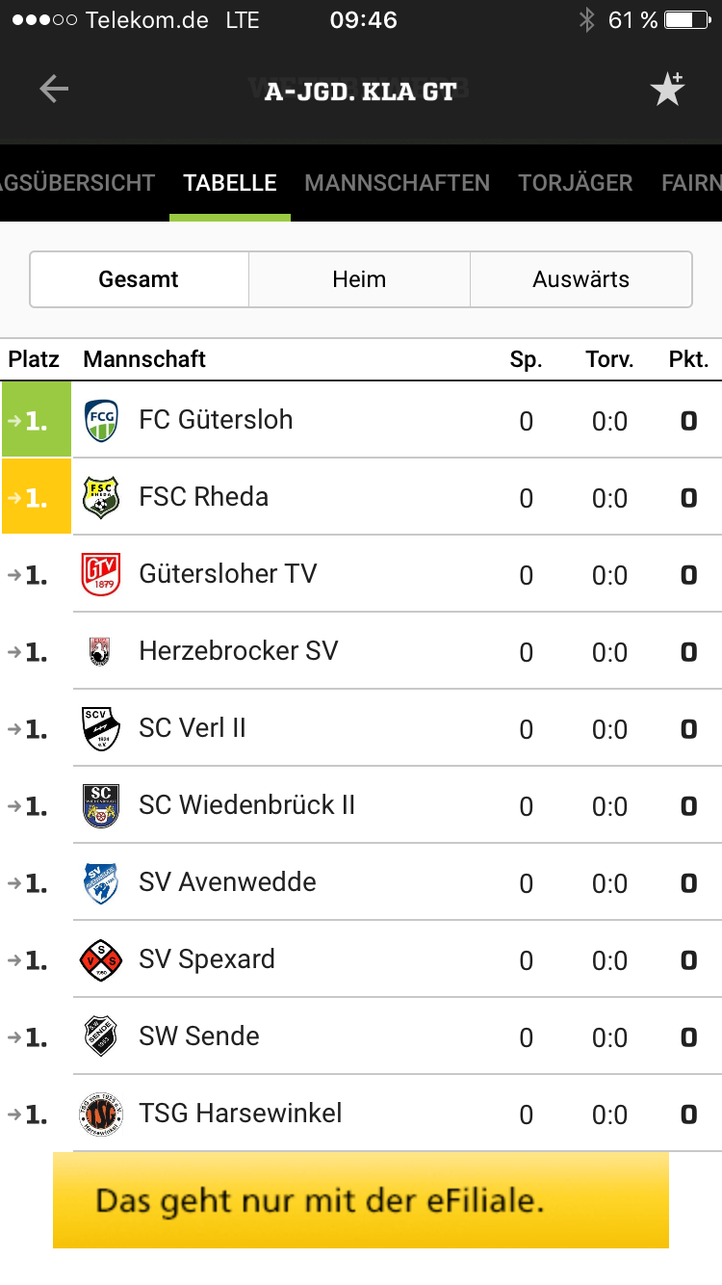This screenshot has width=722, height=1285.
Task: Open the Torjäger tab
Action: point(575,183)
